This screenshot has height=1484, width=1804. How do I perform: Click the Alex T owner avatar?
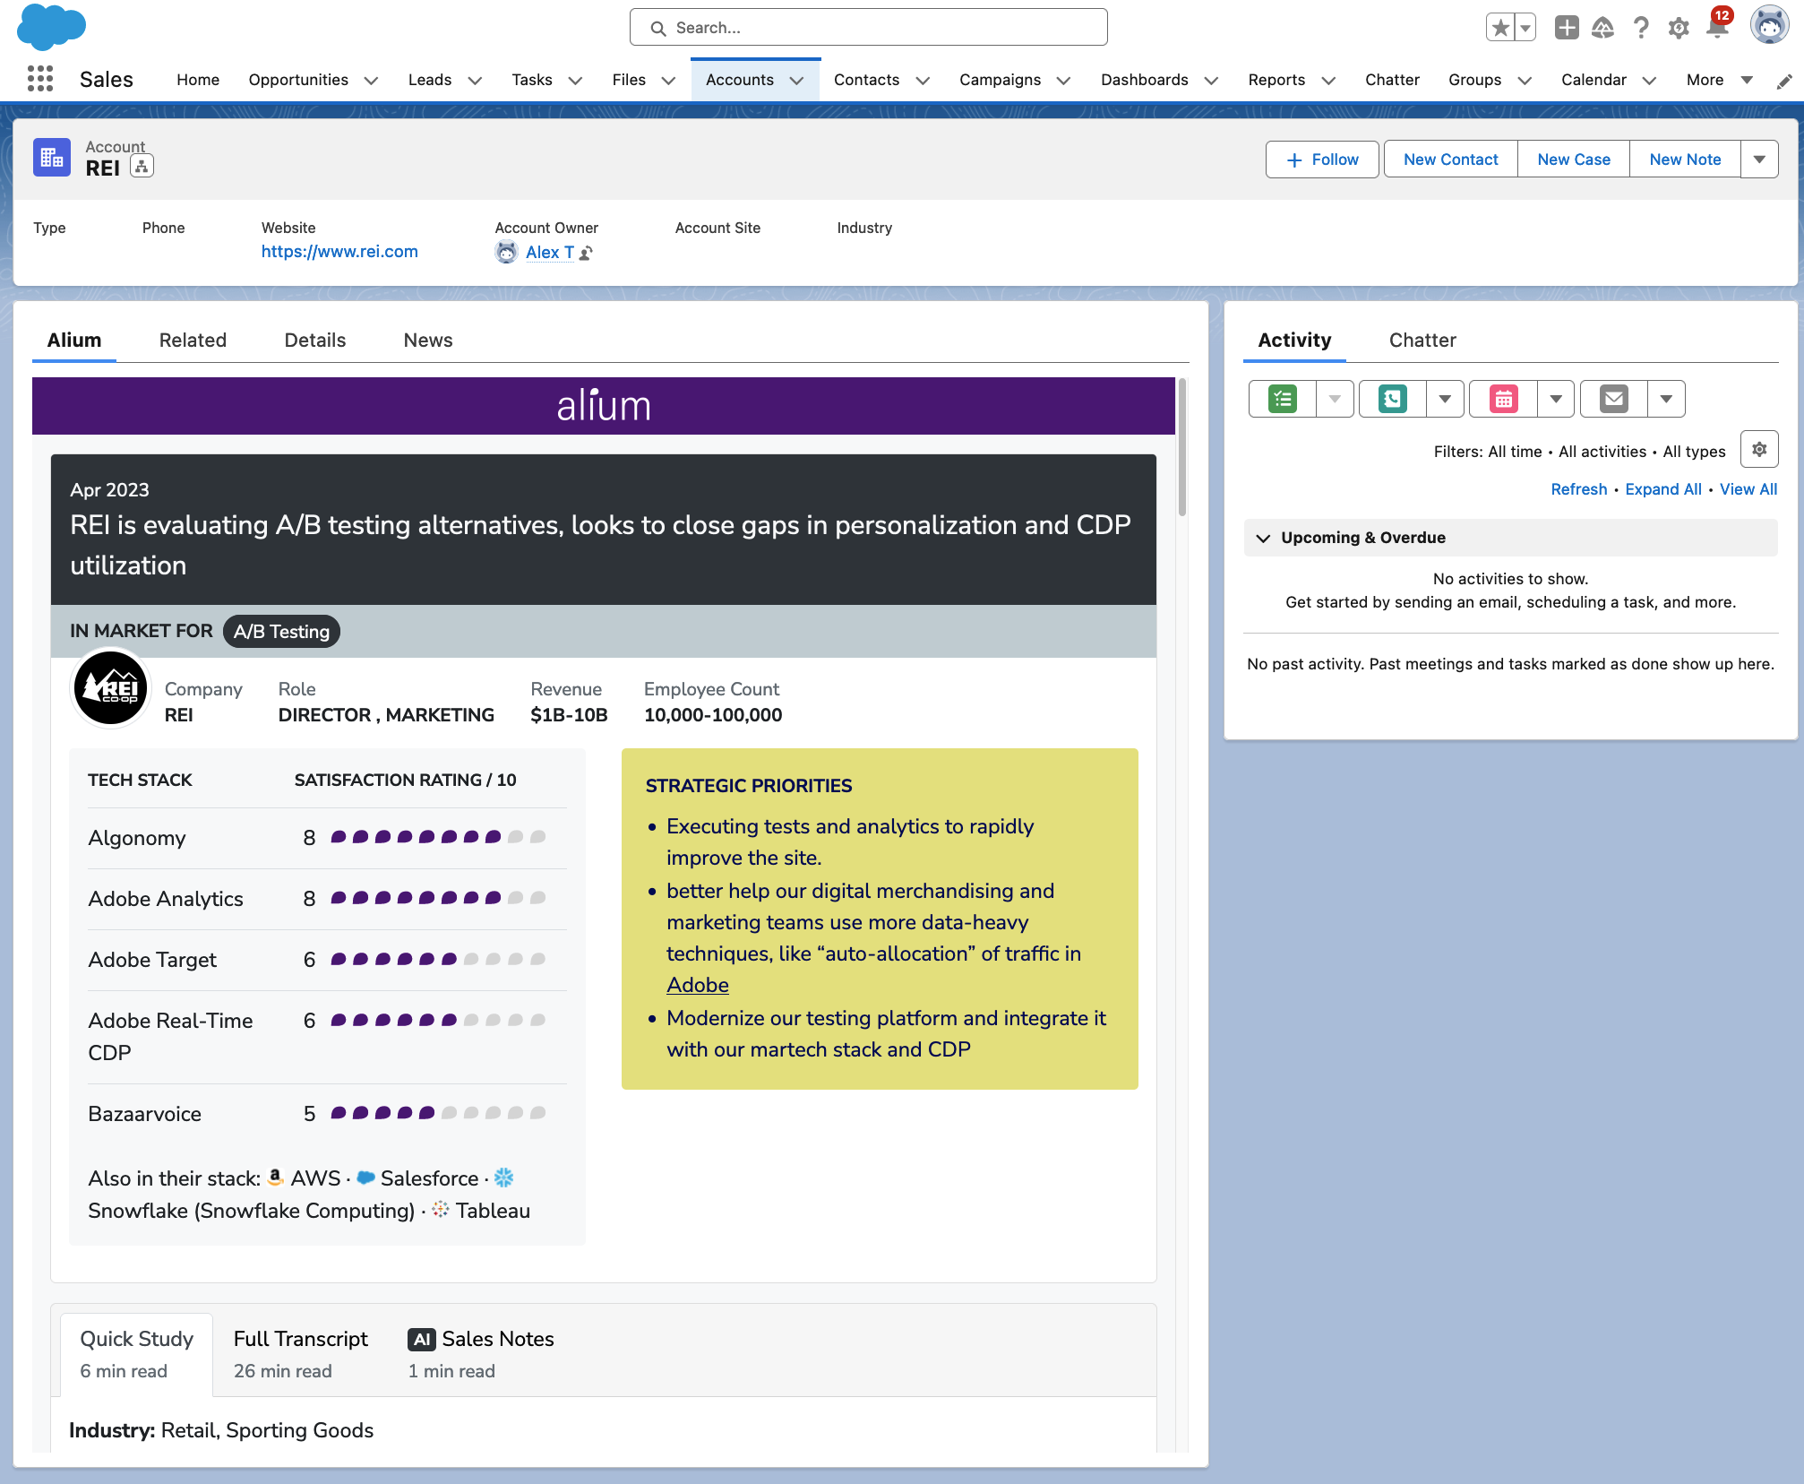(x=506, y=253)
